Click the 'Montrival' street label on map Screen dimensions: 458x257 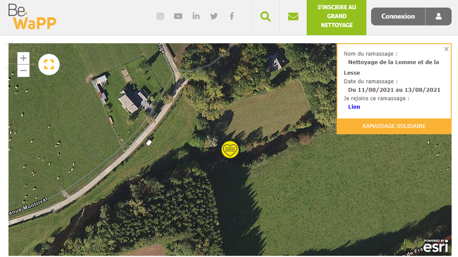point(35,204)
